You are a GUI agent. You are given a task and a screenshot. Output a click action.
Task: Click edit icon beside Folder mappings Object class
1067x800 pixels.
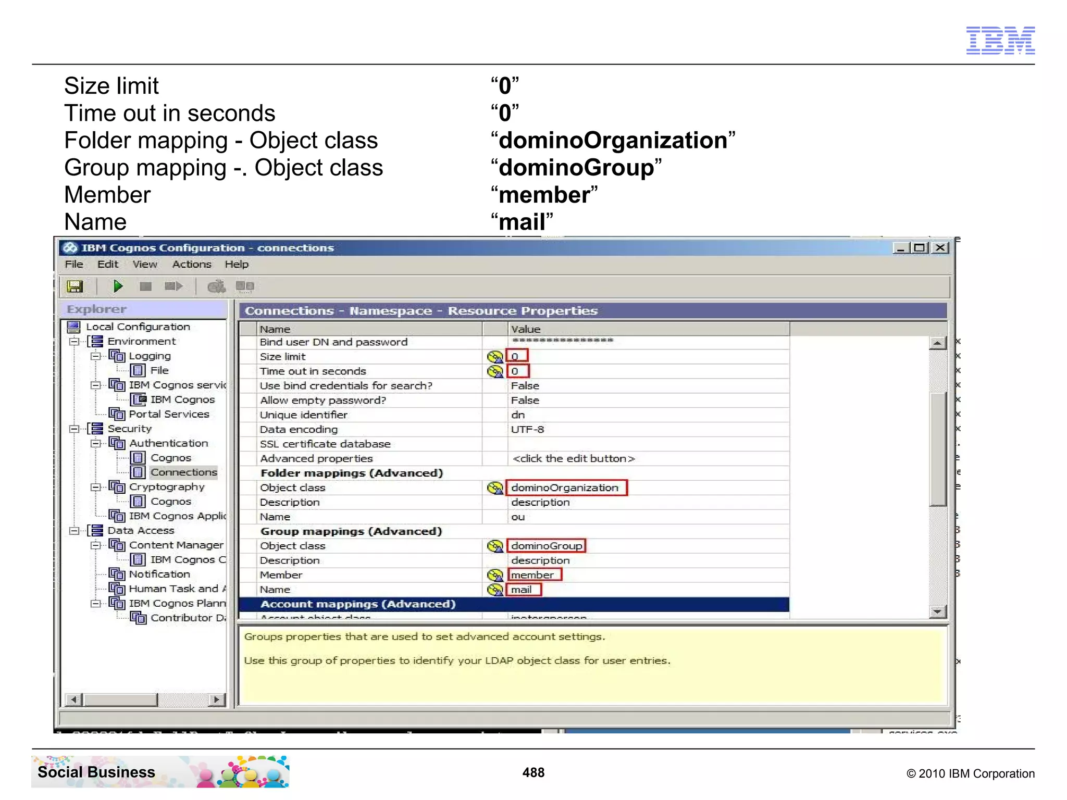click(495, 488)
